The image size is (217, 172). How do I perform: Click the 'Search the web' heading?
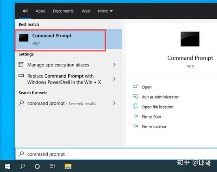[x=33, y=92]
